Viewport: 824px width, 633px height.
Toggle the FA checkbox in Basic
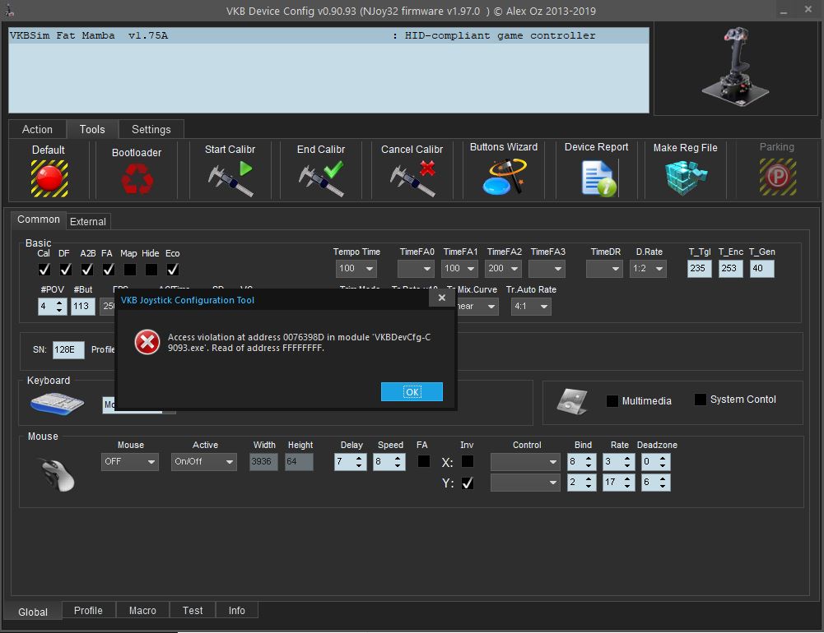[109, 270]
